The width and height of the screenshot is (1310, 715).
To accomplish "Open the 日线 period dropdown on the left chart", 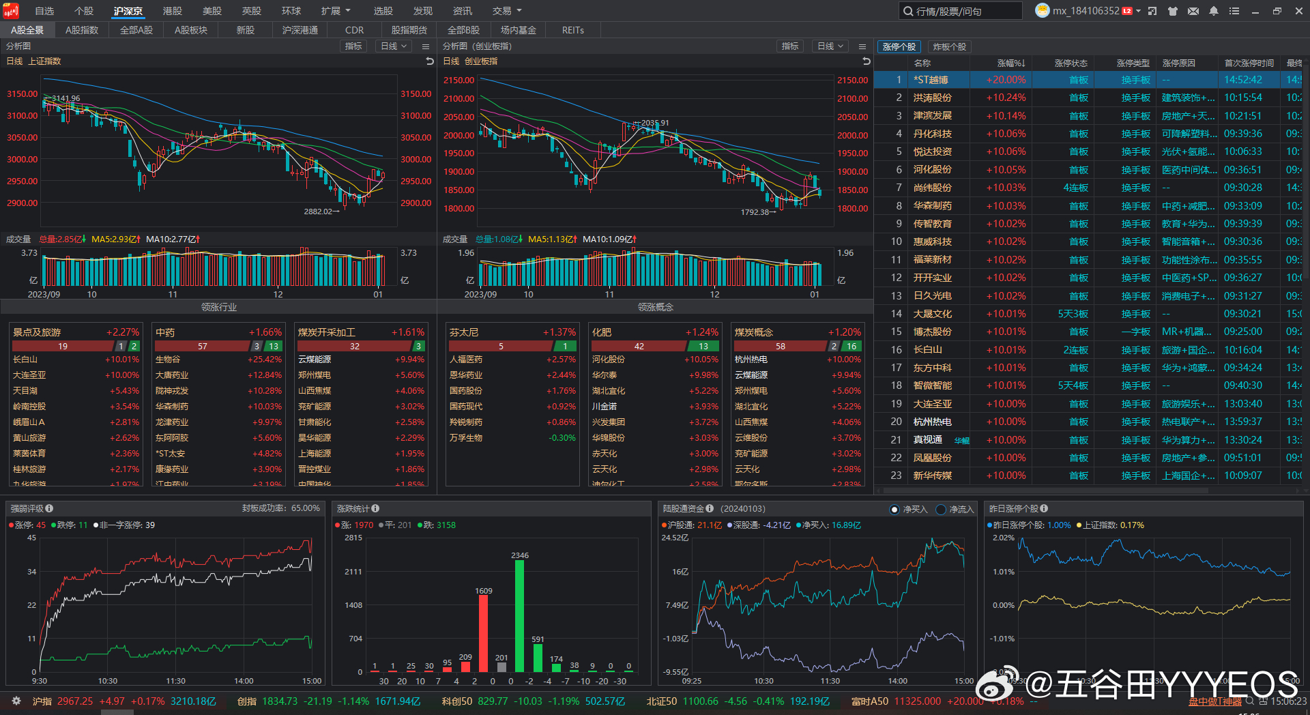I will pyautogui.click(x=393, y=46).
